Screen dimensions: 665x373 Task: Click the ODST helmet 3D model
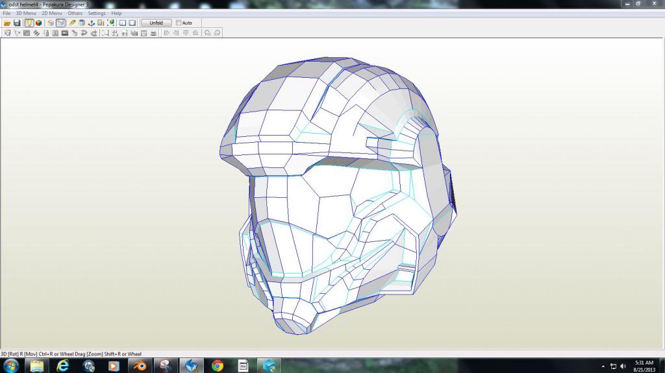click(338, 196)
